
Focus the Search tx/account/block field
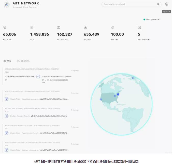[x=131, y=4]
